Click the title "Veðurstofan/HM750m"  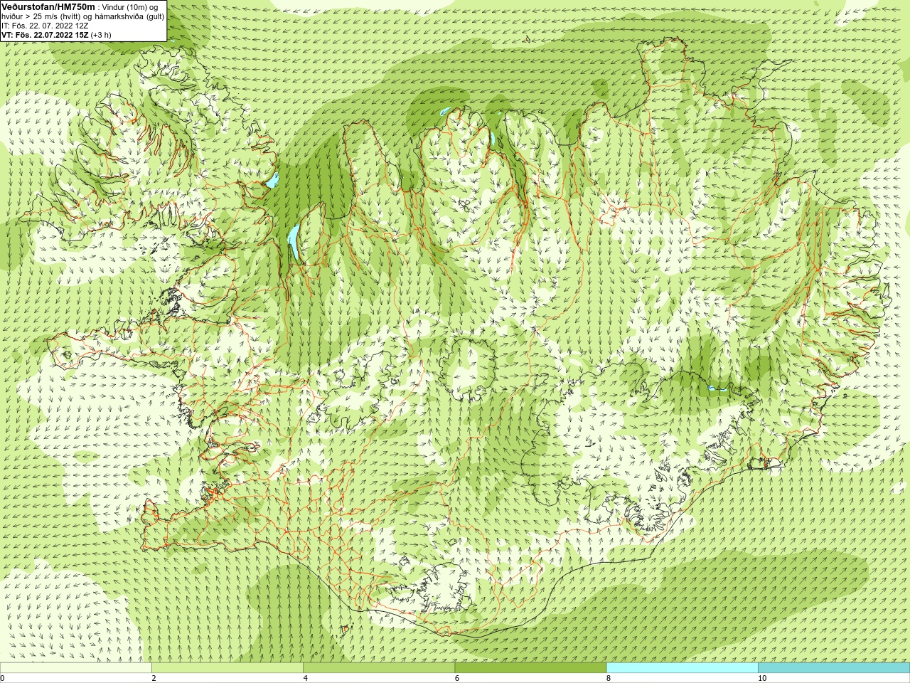point(48,6)
